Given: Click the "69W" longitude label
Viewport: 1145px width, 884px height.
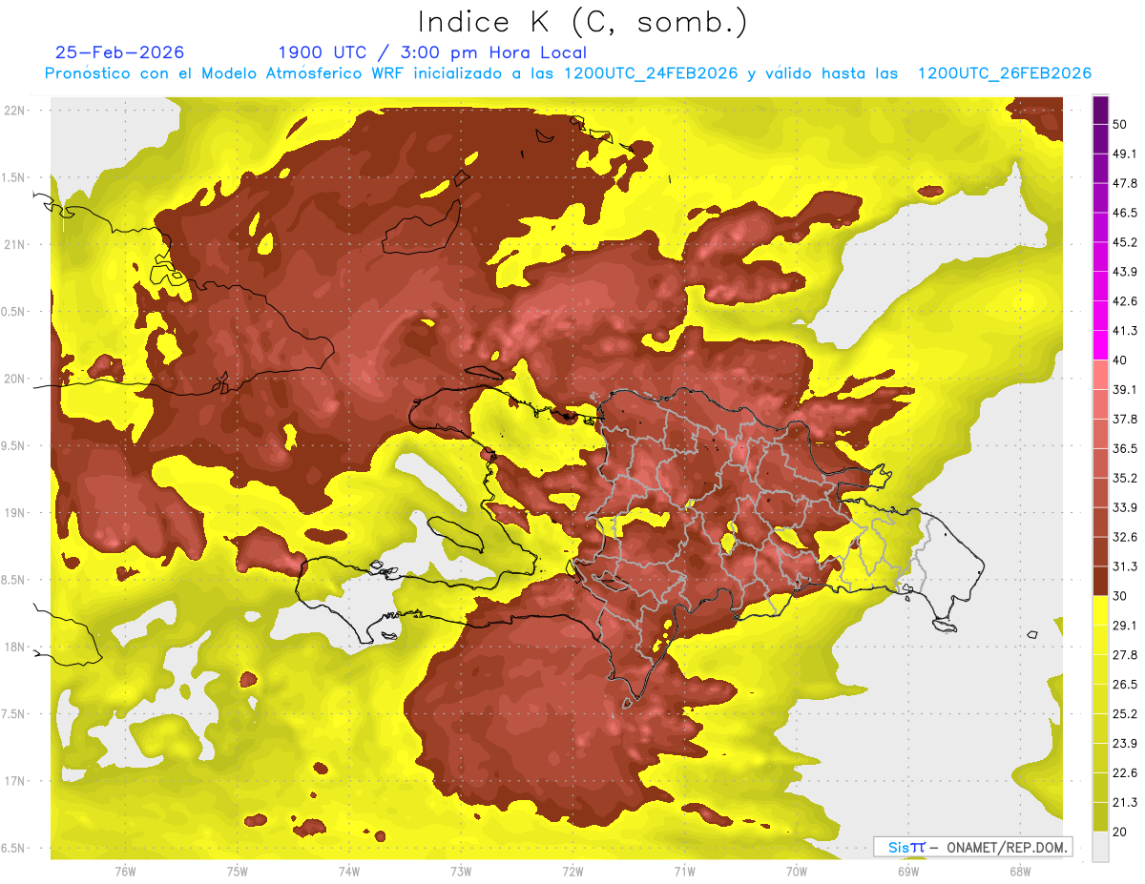Looking at the screenshot, I should pyautogui.click(x=908, y=871).
